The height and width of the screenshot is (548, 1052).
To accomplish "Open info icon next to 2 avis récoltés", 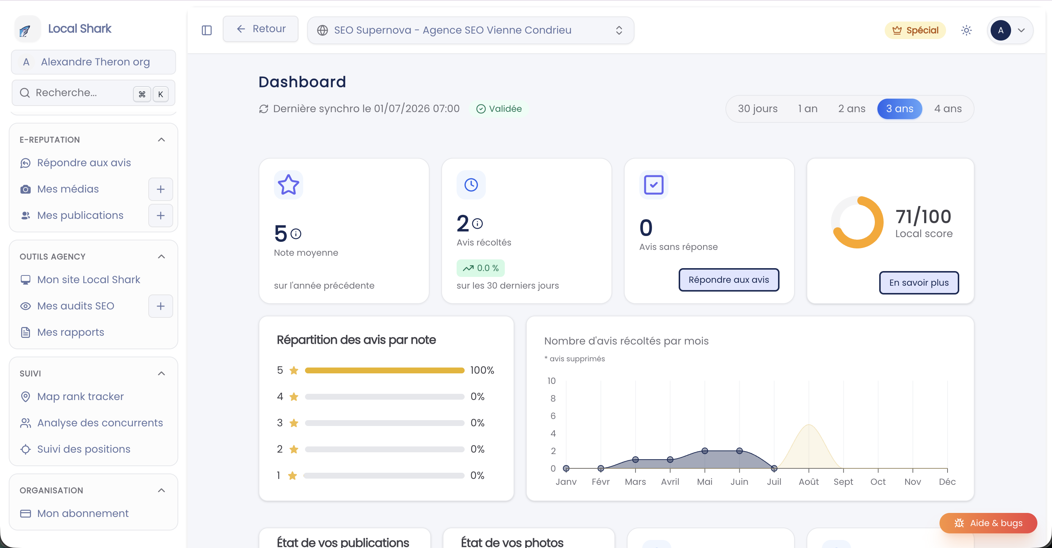I will coord(477,223).
